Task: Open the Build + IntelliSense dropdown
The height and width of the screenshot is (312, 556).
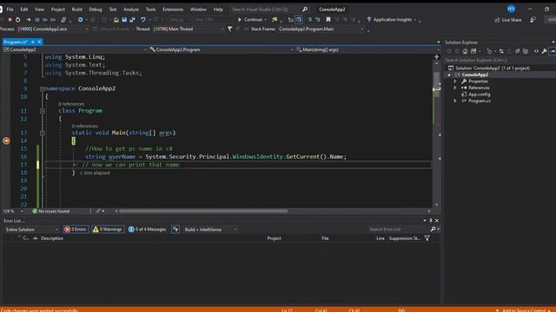Action: 210,230
